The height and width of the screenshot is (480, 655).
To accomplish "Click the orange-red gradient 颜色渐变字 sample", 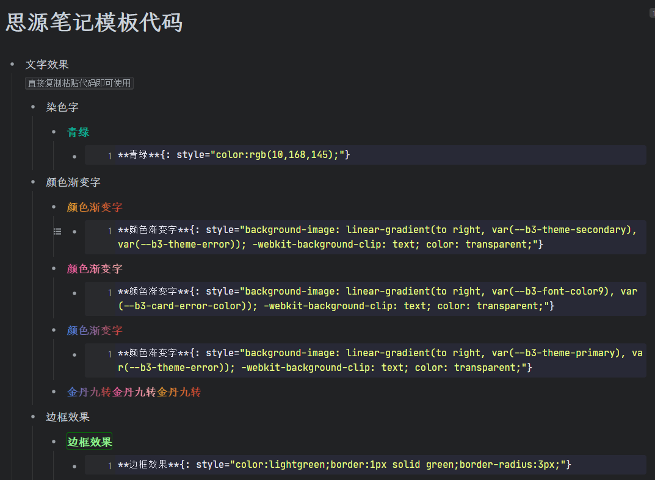I will [95, 207].
